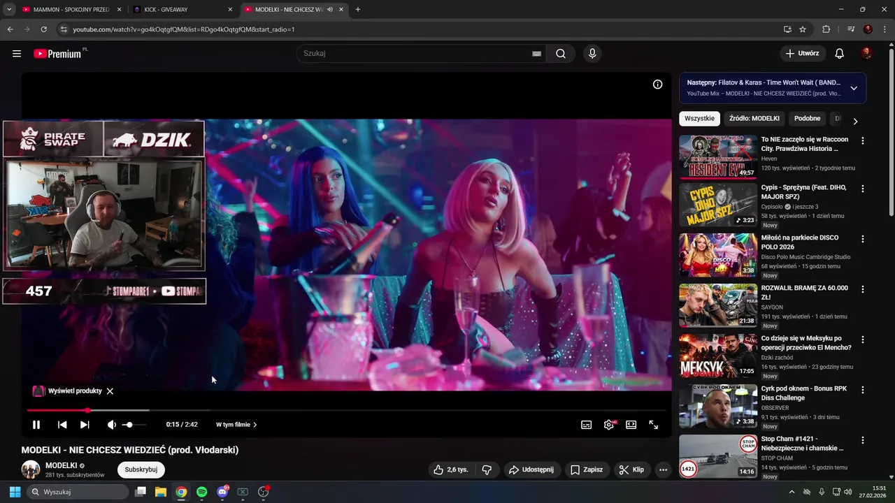Open the Cypis Diho Major SPZ thumbnail

[718, 205]
